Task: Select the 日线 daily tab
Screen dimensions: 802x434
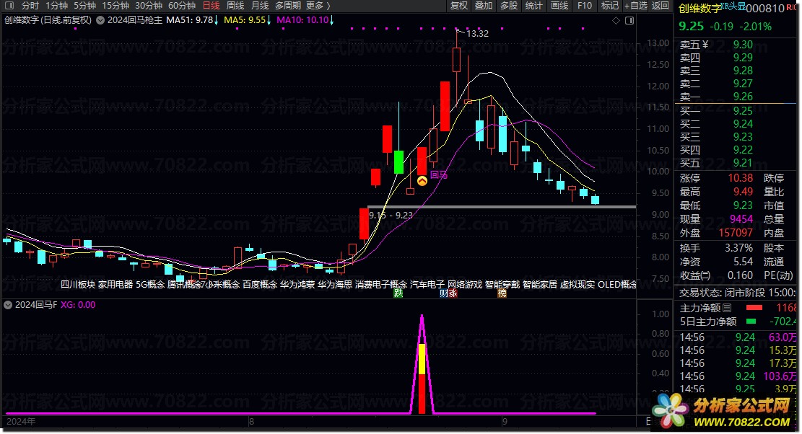Action: 212,6
